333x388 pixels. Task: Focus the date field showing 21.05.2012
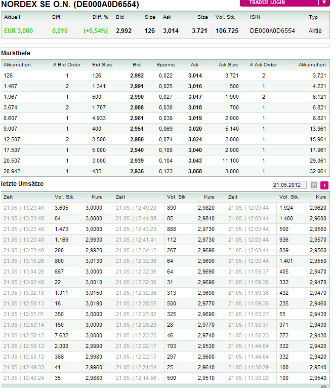[x=289, y=185]
